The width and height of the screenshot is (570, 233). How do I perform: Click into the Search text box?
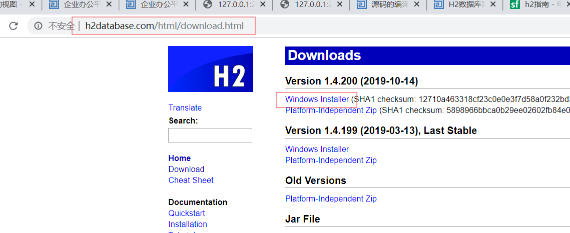point(210,135)
